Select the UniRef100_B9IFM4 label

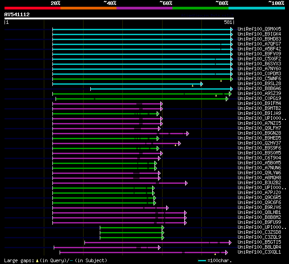[259, 104]
